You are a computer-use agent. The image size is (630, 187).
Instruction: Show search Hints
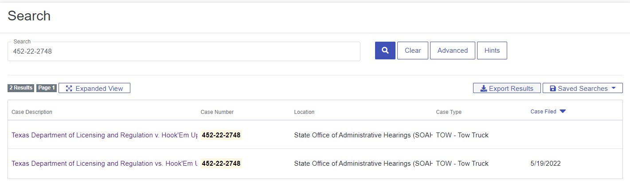coord(492,51)
